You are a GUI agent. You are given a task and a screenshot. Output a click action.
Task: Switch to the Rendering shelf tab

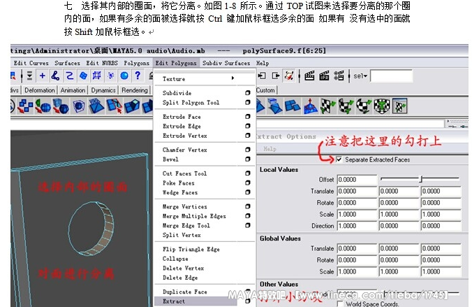pyautogui.click(x=135, y=90)
